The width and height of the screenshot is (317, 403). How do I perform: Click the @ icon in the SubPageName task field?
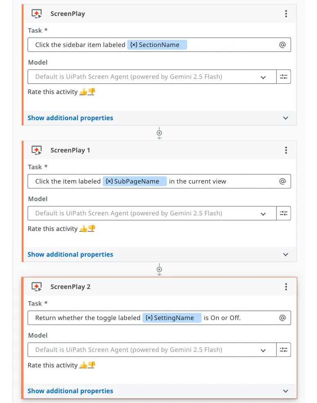coord(282,181)
